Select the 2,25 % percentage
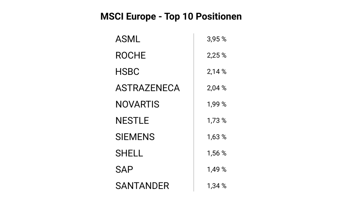342x205 pixels. click(216, 55)
